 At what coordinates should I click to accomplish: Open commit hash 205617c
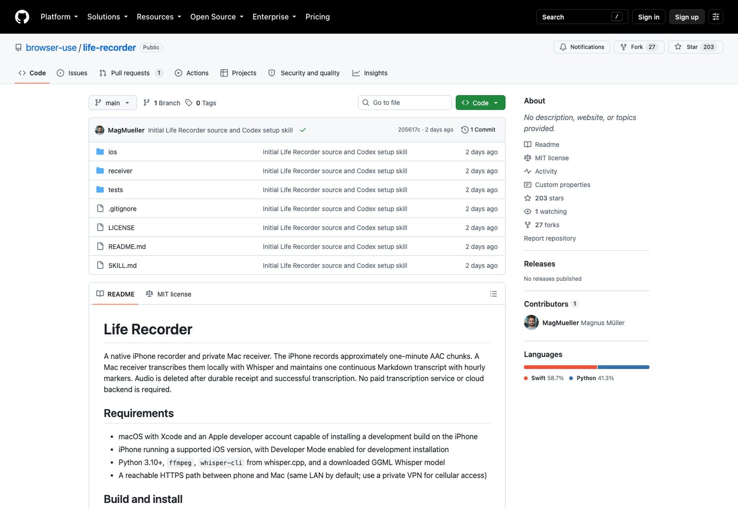tap(409, 130)
